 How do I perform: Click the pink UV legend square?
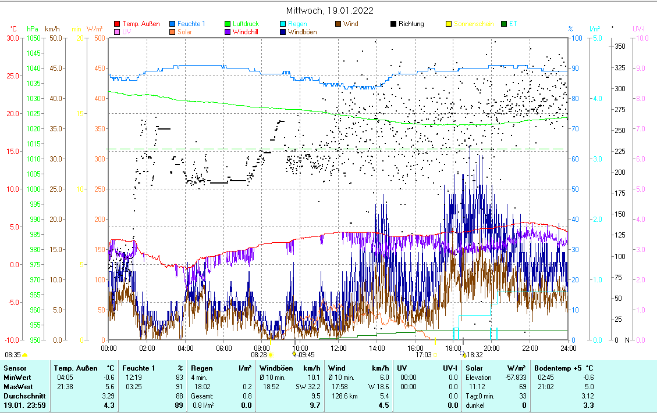click(x=117, y=32)
